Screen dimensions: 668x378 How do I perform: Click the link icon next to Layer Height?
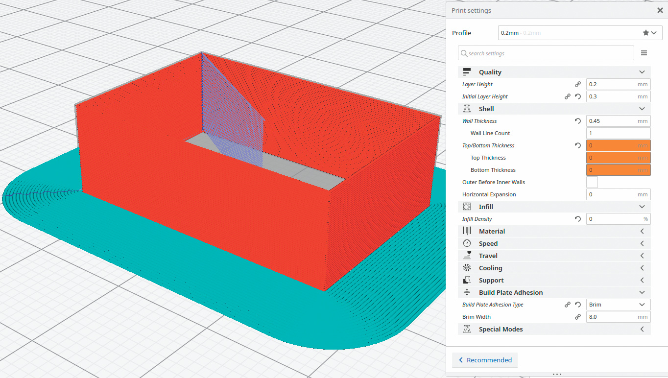coord(578,84)
